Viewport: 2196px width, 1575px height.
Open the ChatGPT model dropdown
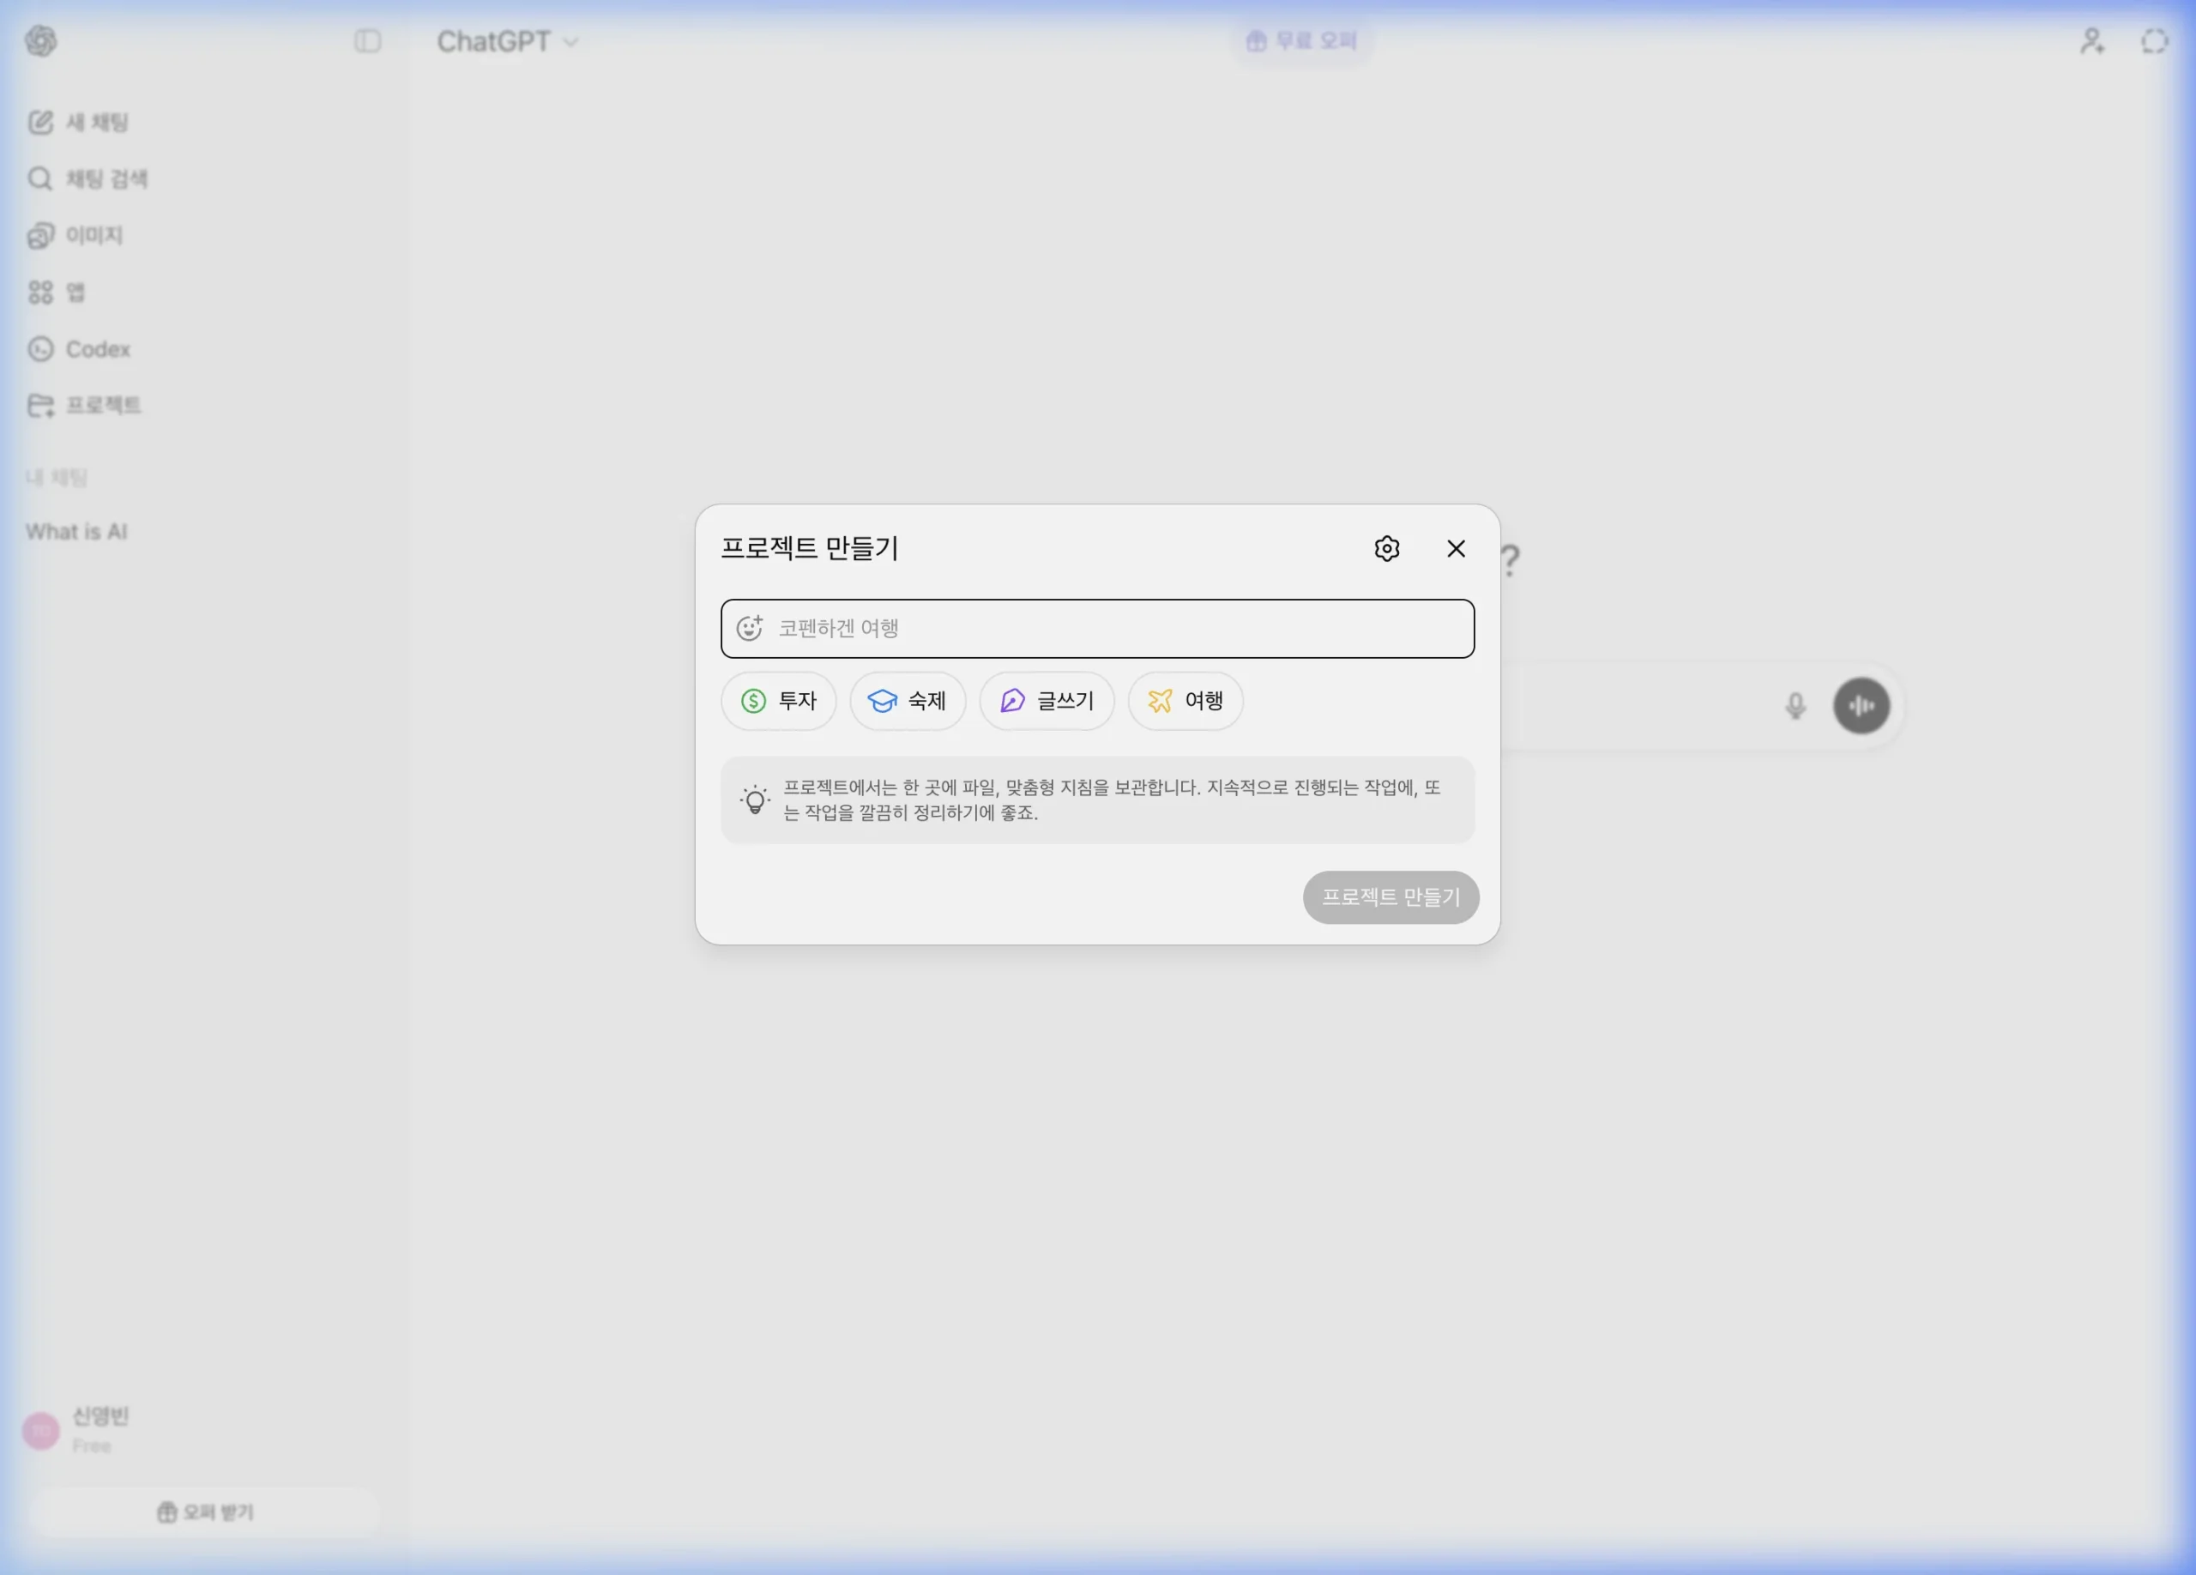(509, 42)
